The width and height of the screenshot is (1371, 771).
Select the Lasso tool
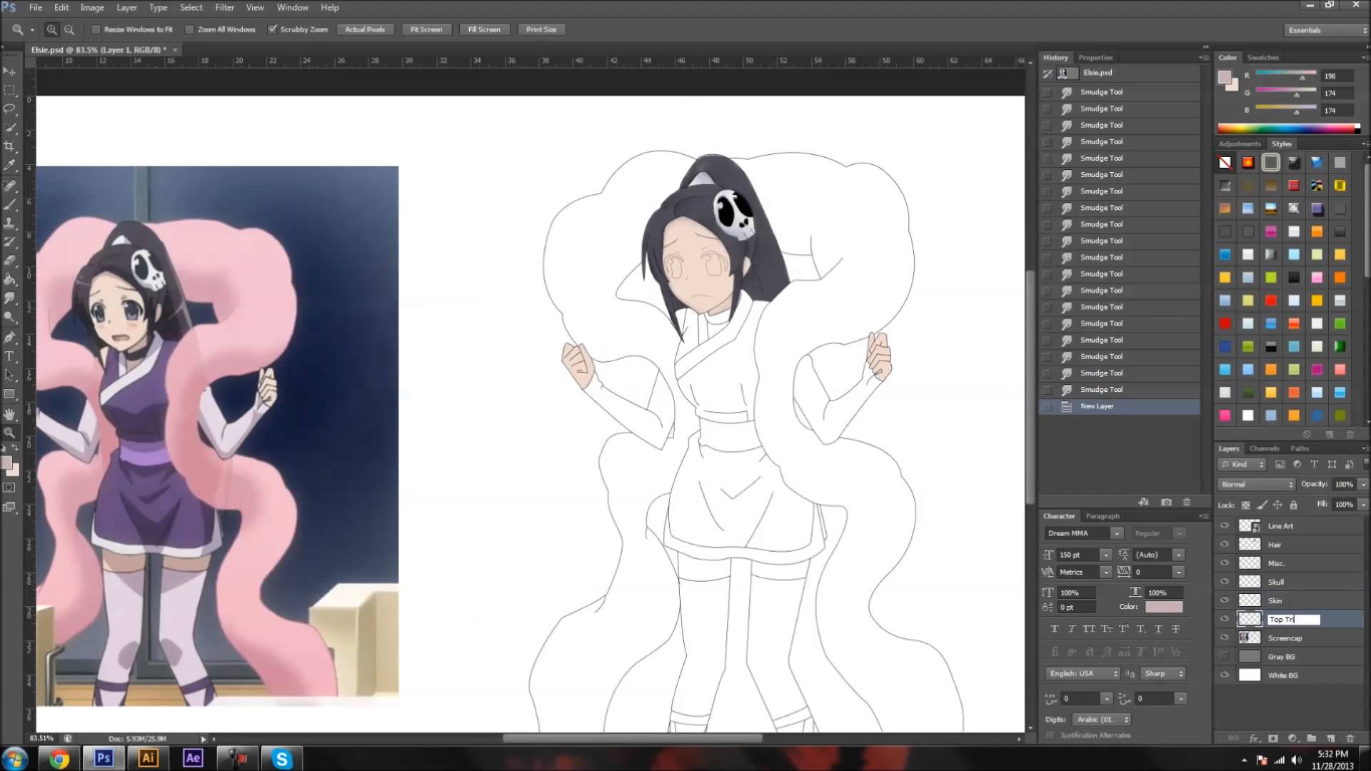tap(10, 109)
